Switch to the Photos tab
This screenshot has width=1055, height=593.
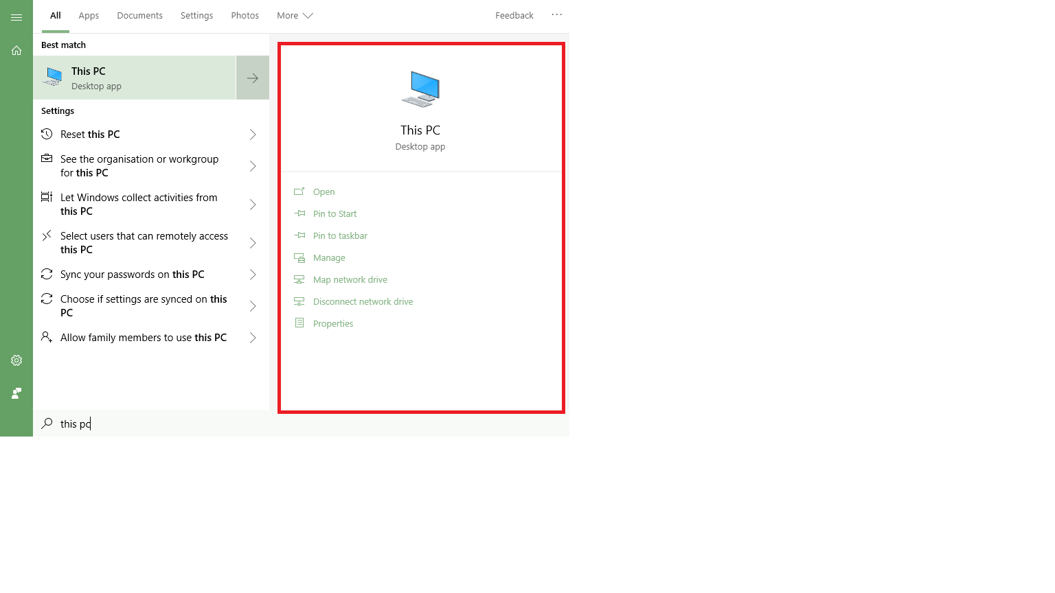[245, 15]
